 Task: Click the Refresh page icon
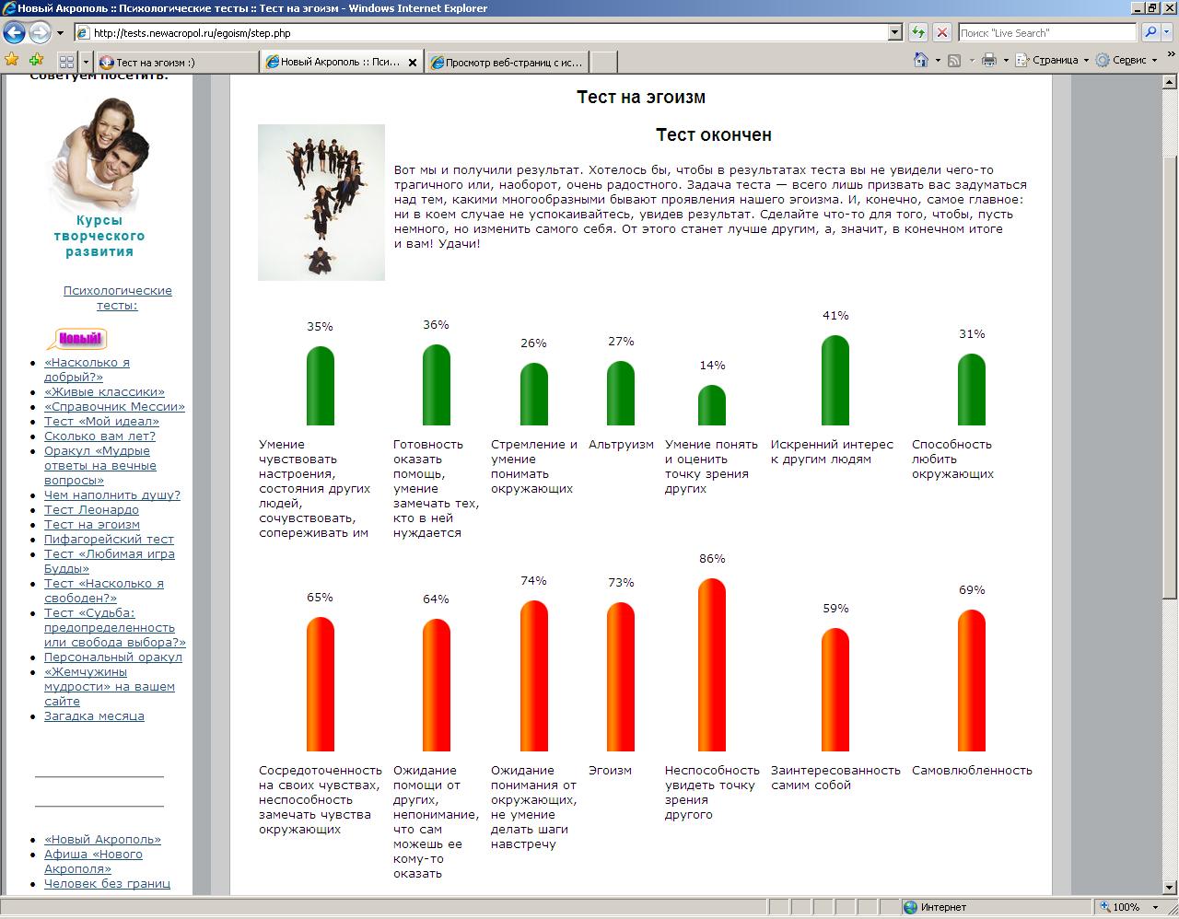917,32
